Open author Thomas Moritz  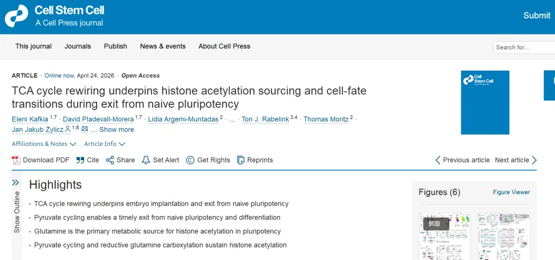tap(326, 119)
